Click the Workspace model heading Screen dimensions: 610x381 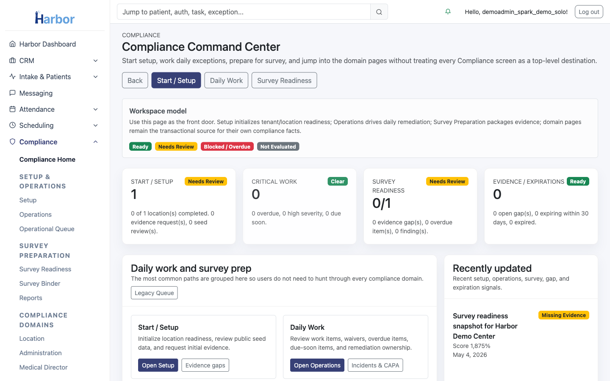click(158, 111)
